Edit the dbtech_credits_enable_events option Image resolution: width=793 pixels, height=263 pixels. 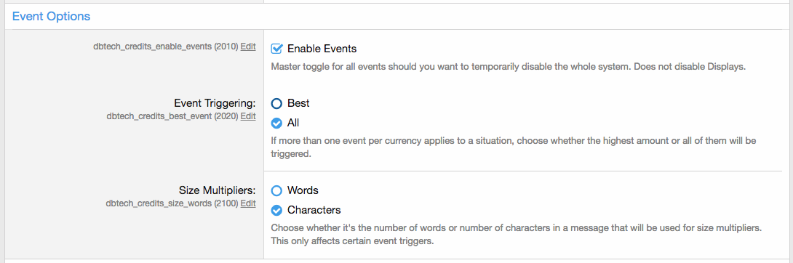(x=248, y=46)
